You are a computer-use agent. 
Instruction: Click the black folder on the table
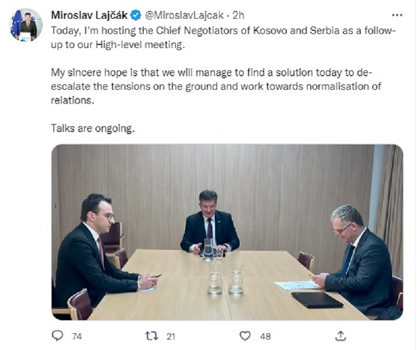(317, 300)
